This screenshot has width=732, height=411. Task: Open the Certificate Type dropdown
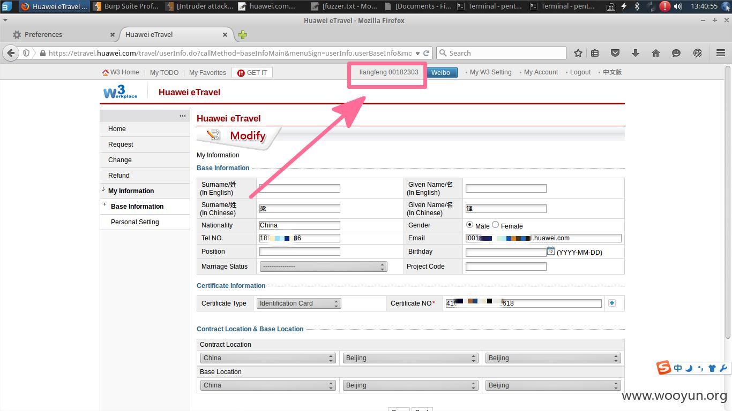pyautogui.click(x=298, y=303)
